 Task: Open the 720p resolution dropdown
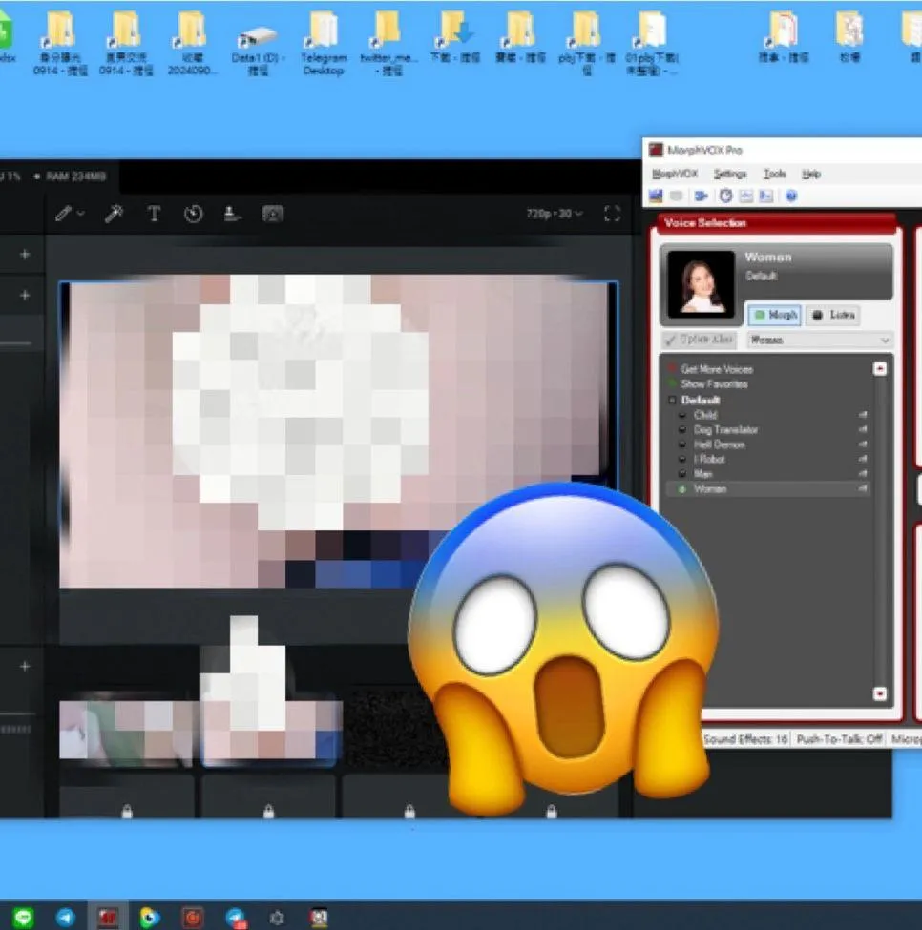click(x=555, y=213)
